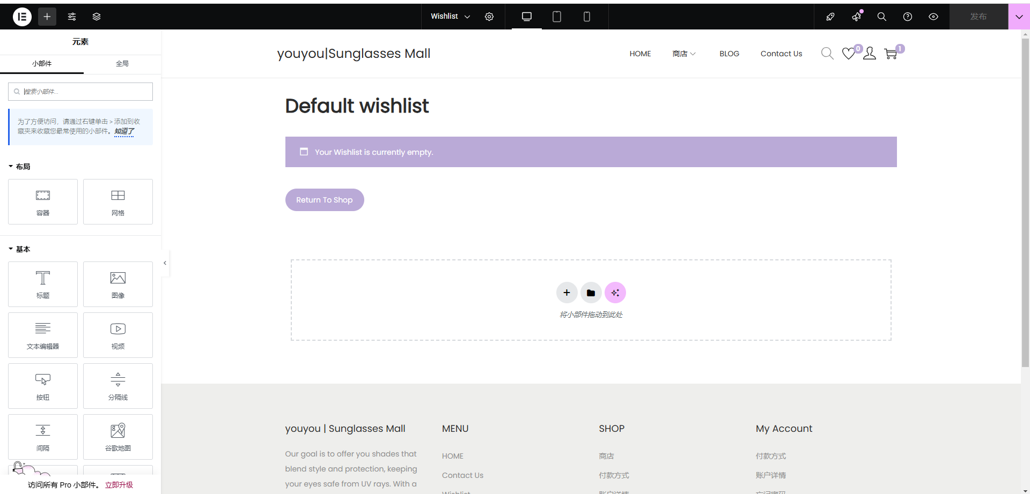1030x494 pixels.
Task: Open the Structure layers panel icon
Action: [x=97, y=17]
